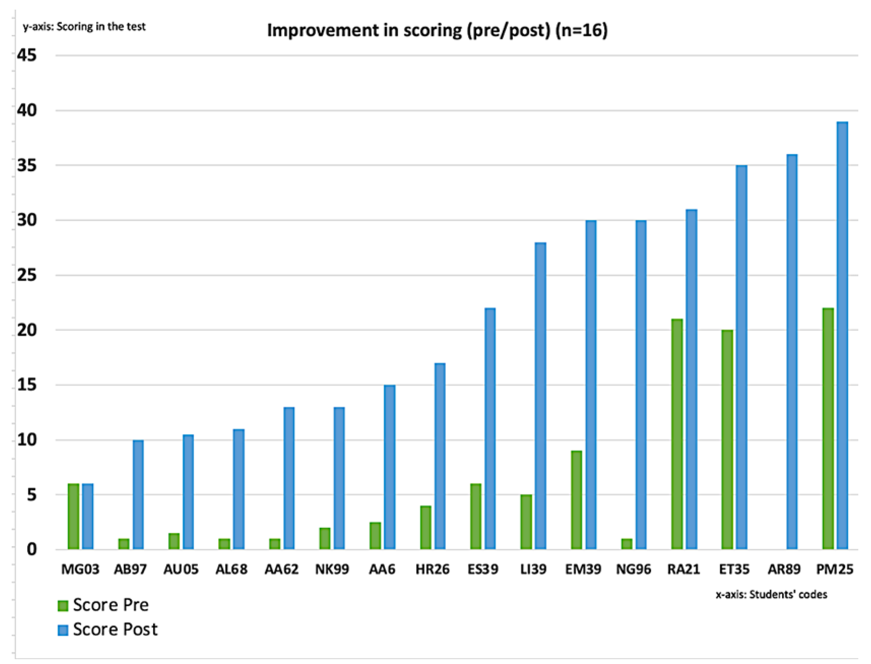The image size is (871, 664).
Task: Select the blue bar for student ES39
Action: [x=490, y=429]
